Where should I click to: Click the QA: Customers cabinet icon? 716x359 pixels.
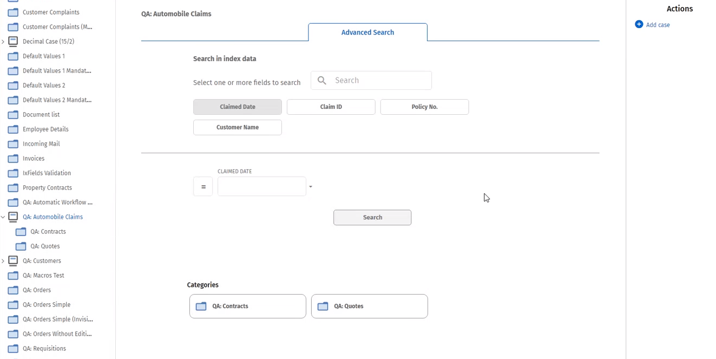tap(13, 261)
